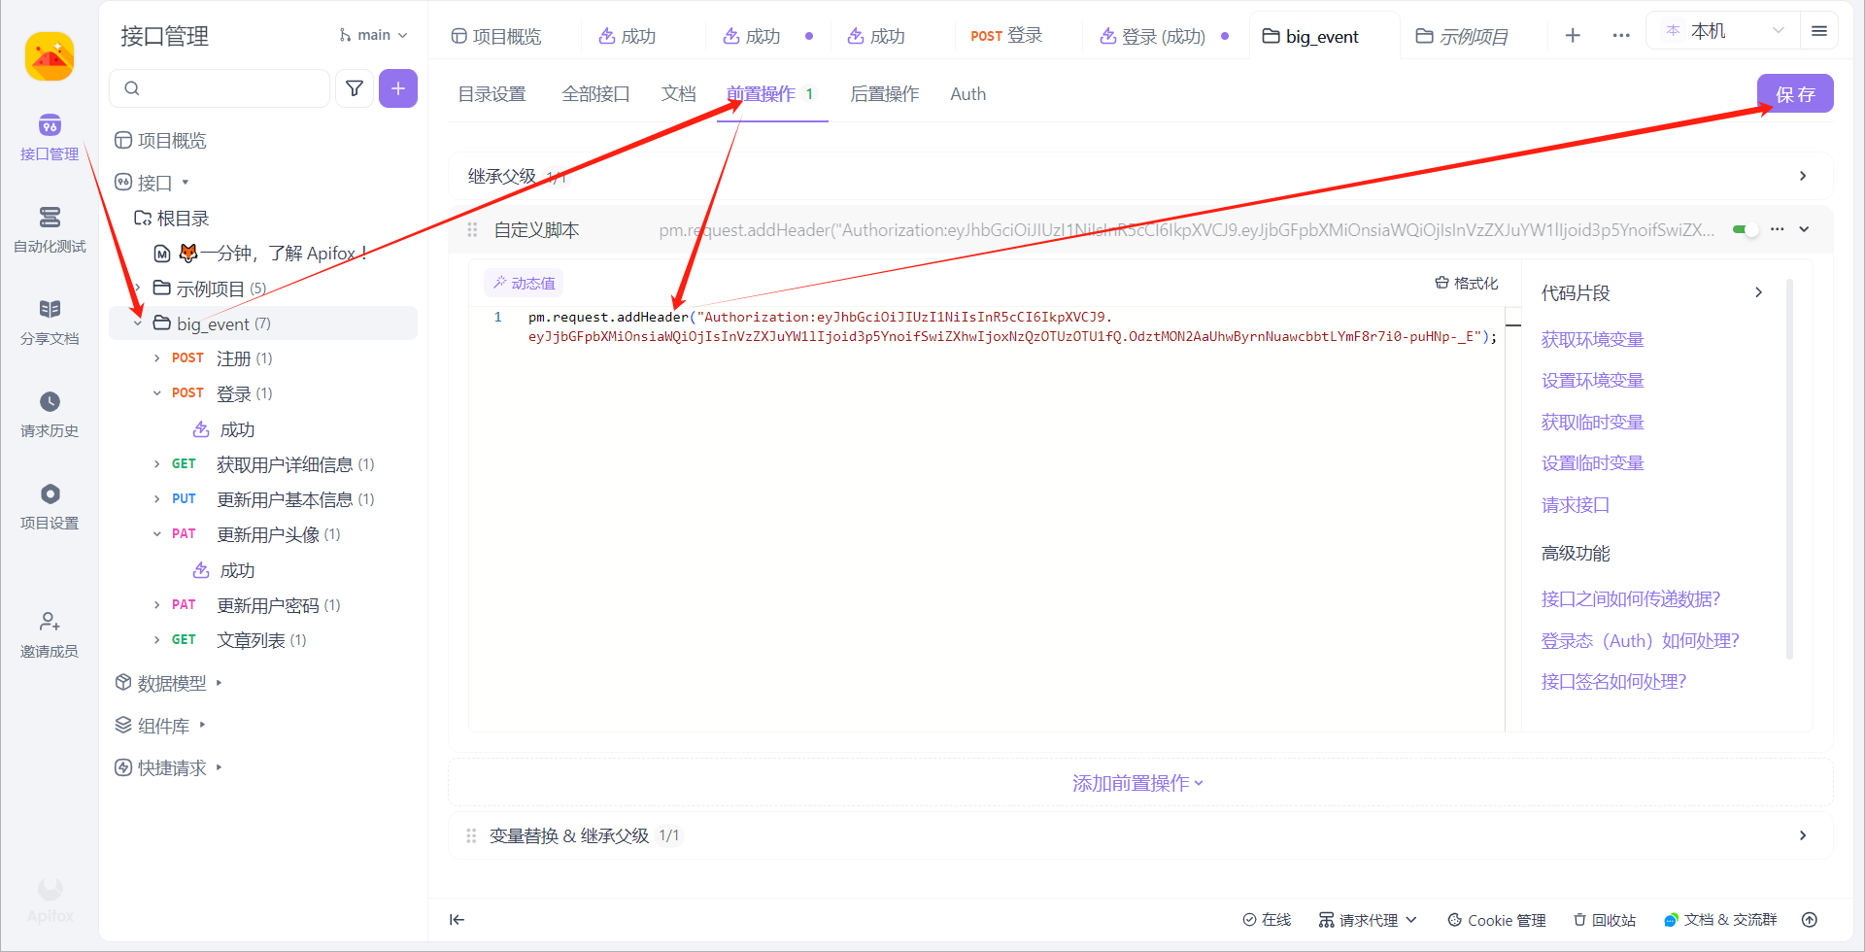1865x952 pixels.
Task: Click the purple plus add button
Action: [398, 88]
